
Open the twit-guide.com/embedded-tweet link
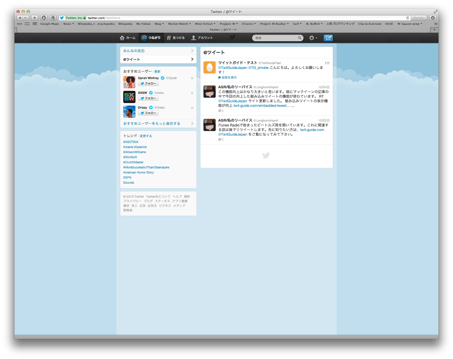[262, 106]
